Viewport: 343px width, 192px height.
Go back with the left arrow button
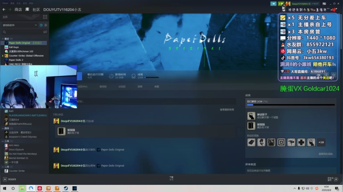[4, 10]
